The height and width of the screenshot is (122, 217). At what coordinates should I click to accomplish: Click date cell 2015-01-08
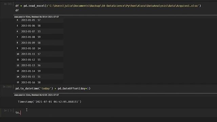pos(28,37)
